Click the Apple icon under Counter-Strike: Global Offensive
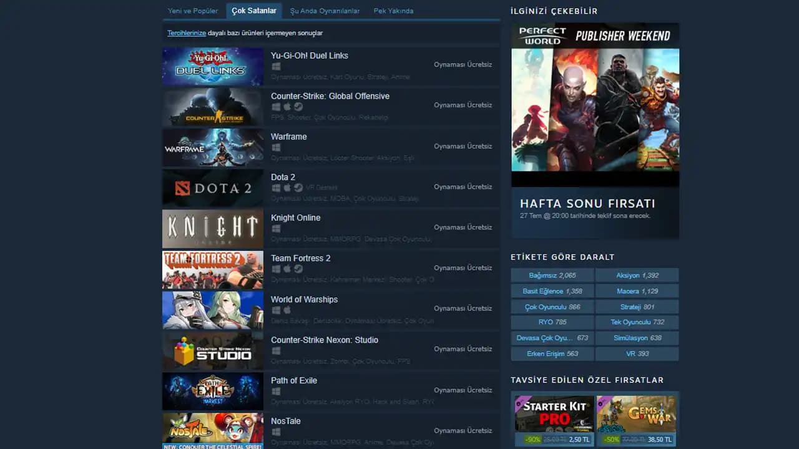Image resolution: width=799 pixels, height=449 pixels. [x=287, y=107]
